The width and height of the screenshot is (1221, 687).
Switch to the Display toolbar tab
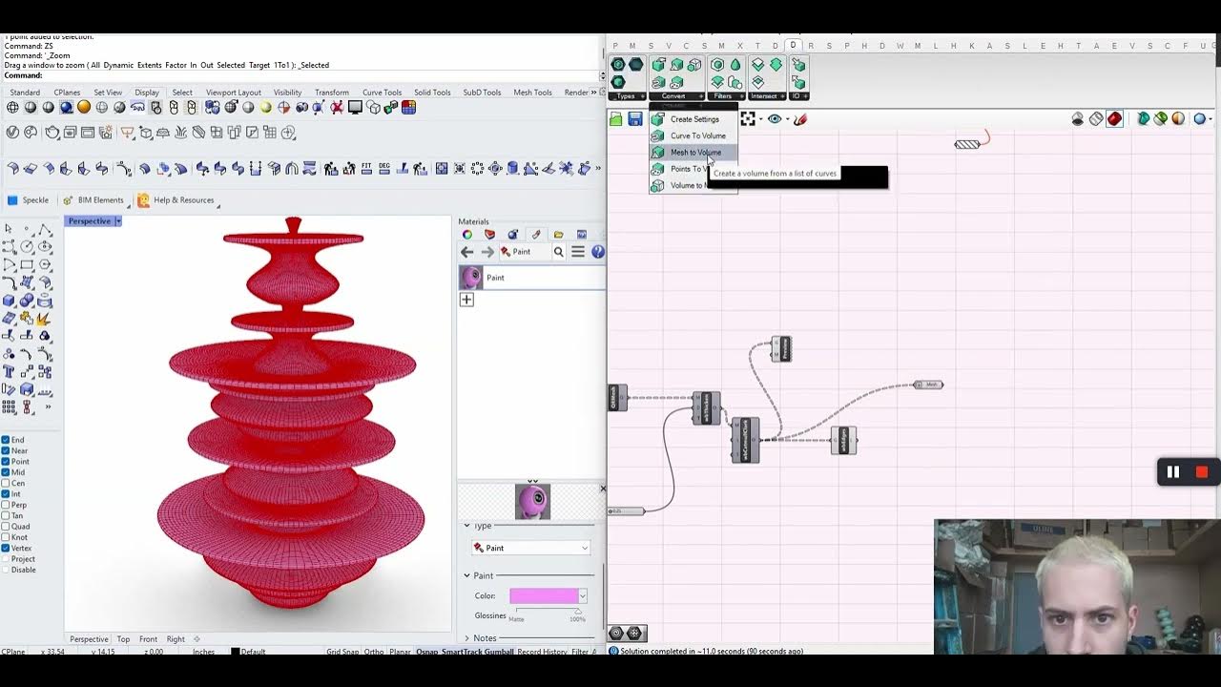(x=147, y=93)
